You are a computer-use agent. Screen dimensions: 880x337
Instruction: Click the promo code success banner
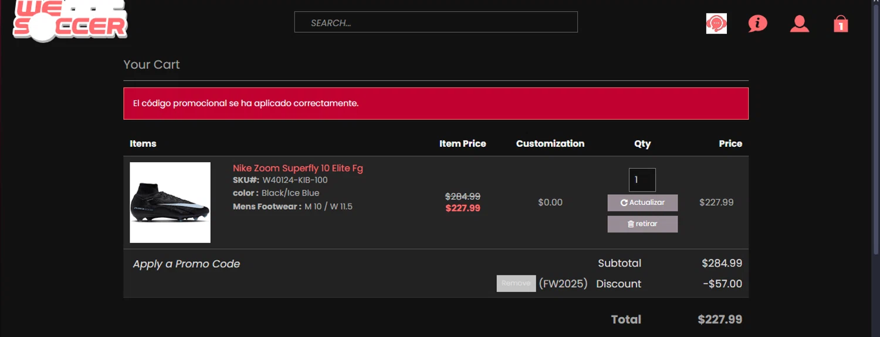435,103
